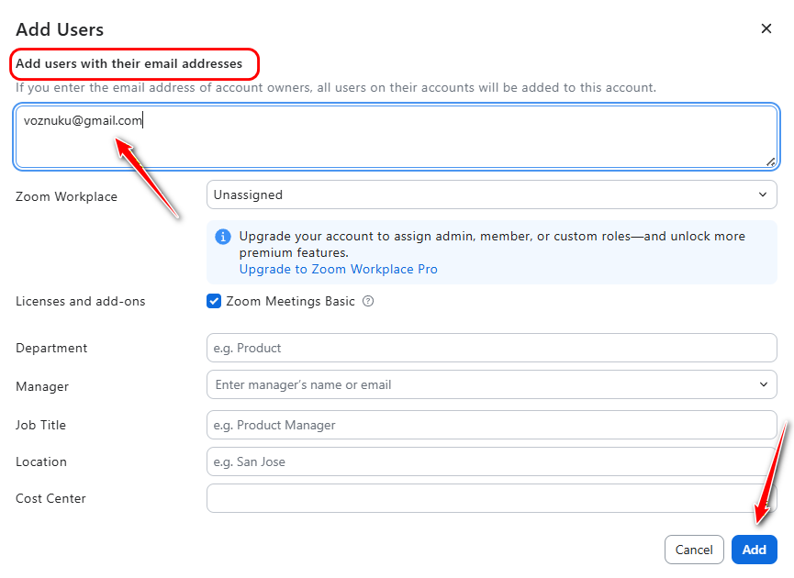Cancel adding users
The image size is (794, 578).
tap(693, 550)
